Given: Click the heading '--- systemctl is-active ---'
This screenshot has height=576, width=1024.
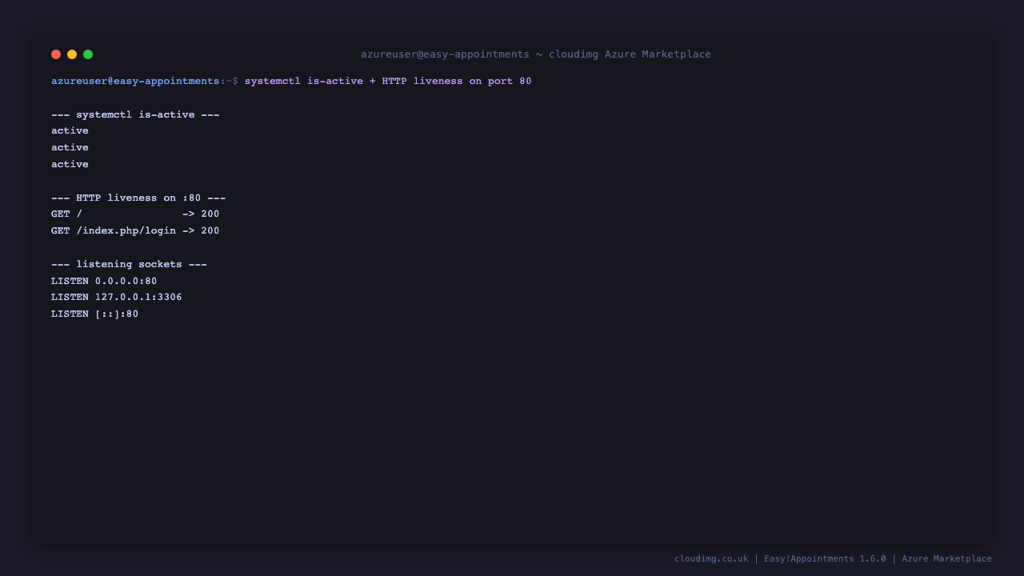Looking at the screenshot, I should point(135,114).
